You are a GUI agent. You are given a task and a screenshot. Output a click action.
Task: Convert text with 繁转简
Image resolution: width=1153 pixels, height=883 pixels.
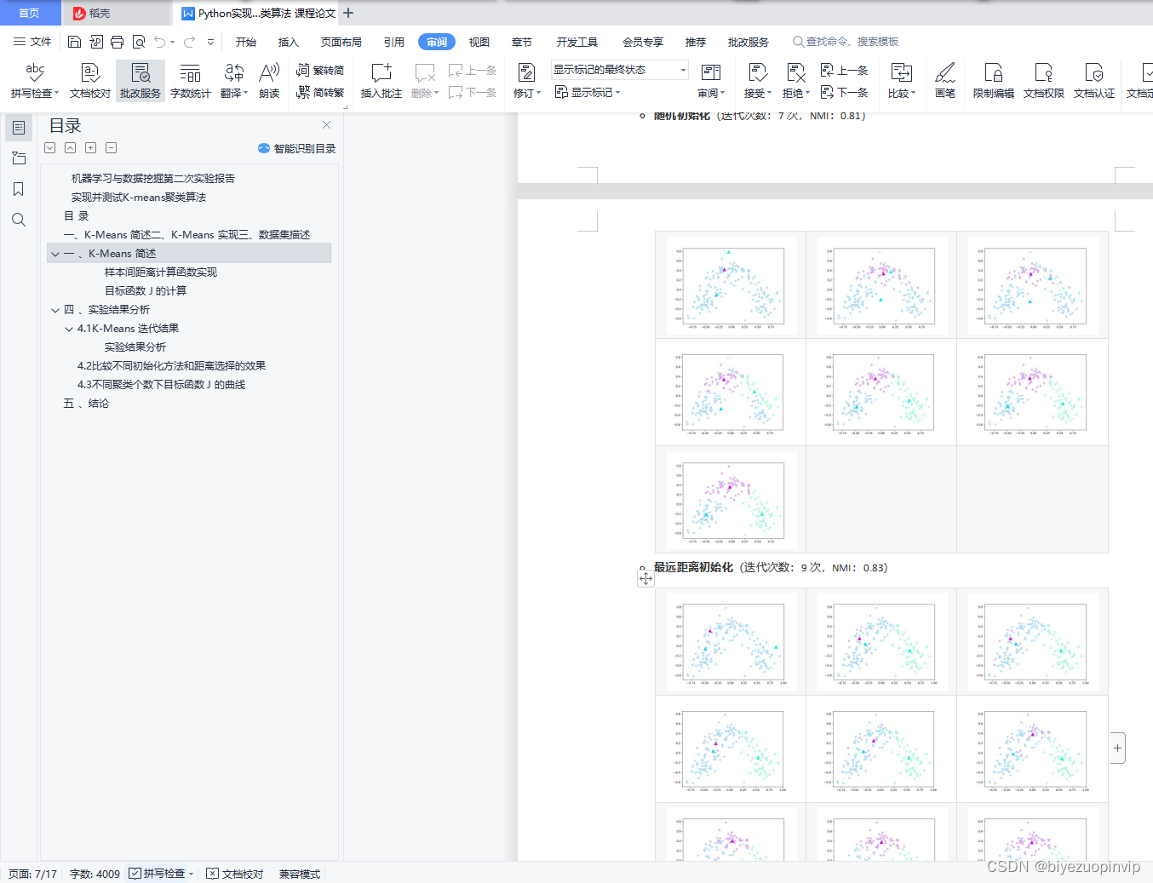click(320, 71)
